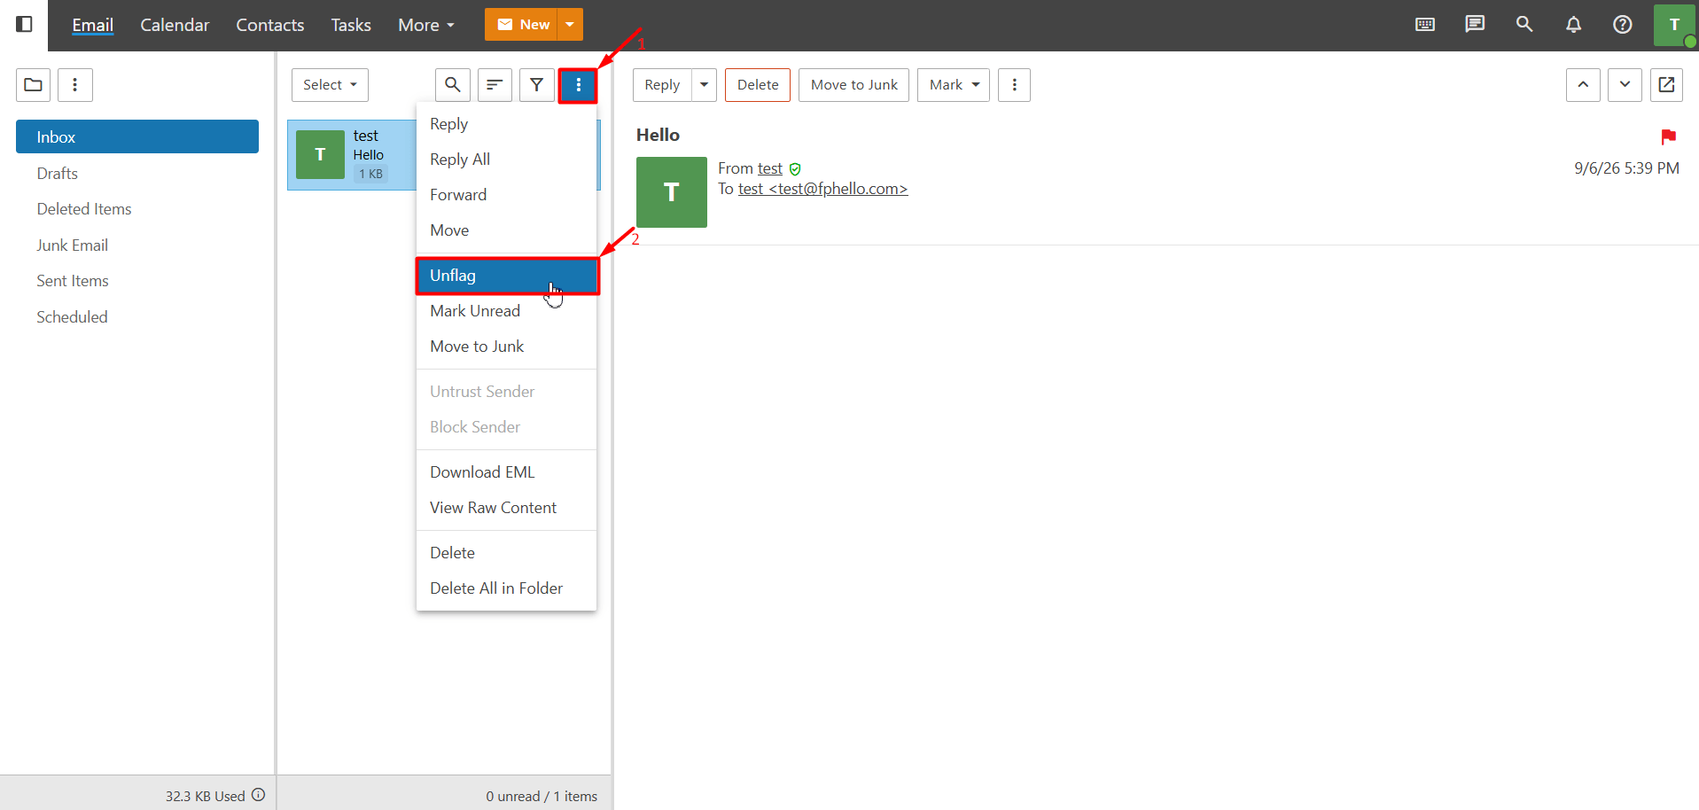Click the sender avatar T in reading pane
The image size is (1699, 810).
click(x=672, y=192)
